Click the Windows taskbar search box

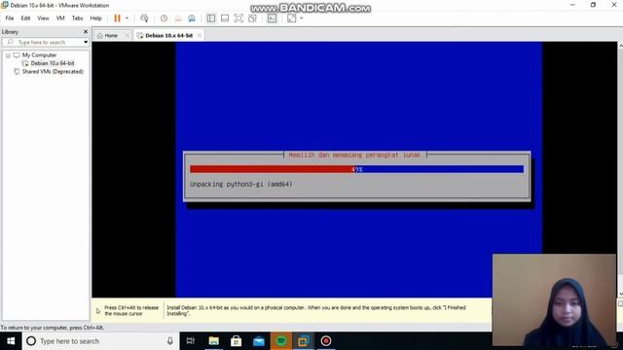[x=100, y=341]
